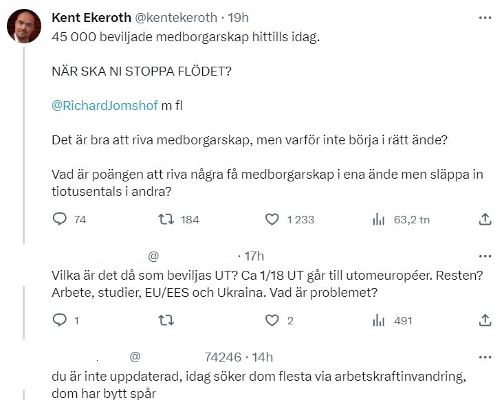Retweet Kent Ekeroth's post with 184 reposts
Screen dimensions: 504x400
pyautogui.click(x=164, y=219)
